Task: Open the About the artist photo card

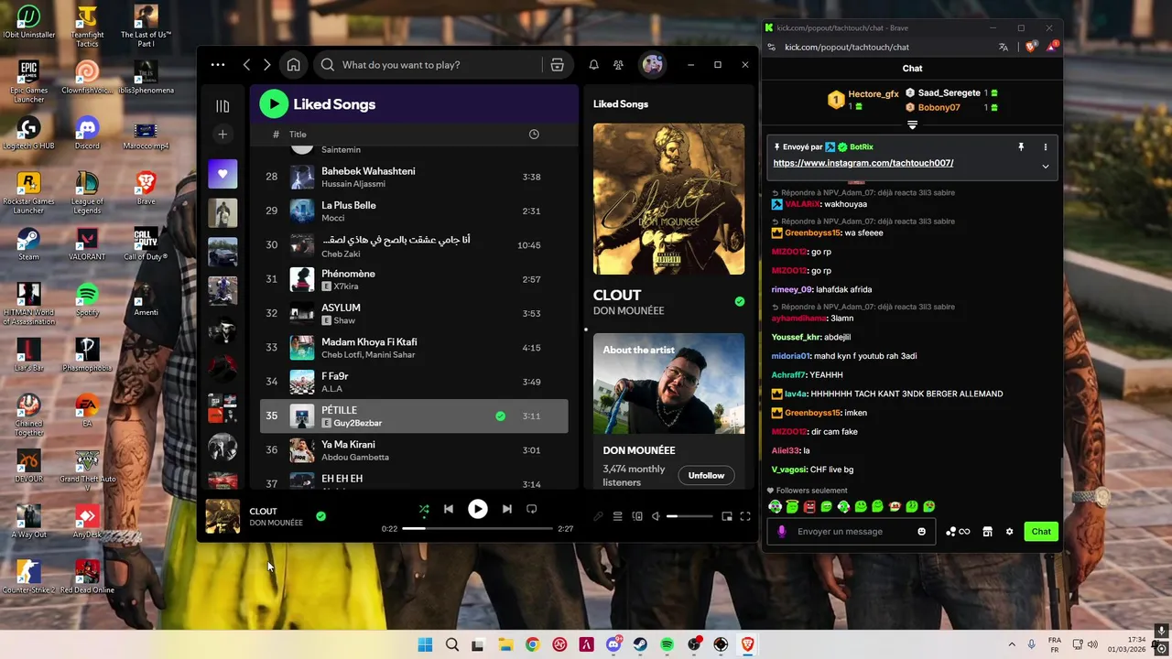Action: click(668, 384)
